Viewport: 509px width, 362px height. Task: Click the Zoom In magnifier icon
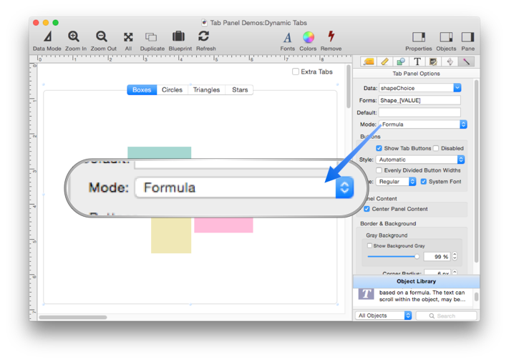(x=74, y=36)
